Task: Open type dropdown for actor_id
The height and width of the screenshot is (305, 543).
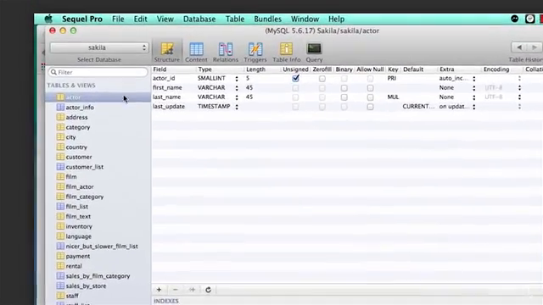Action: pos(237,79)
